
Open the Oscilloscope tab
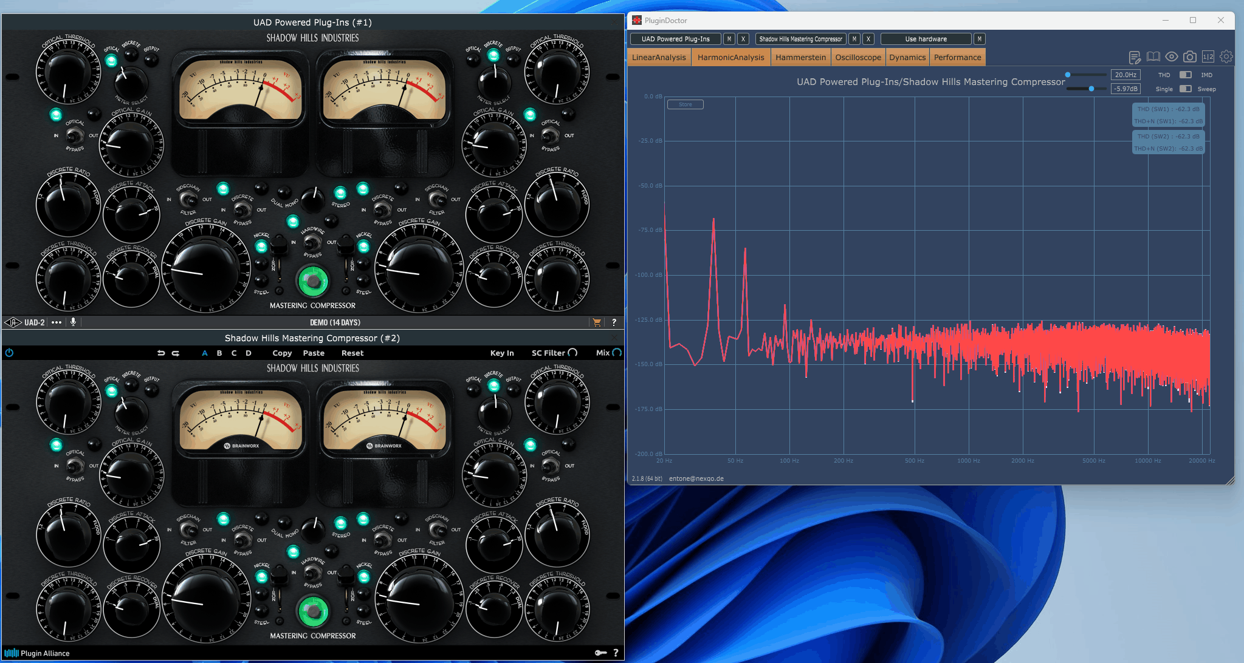858,57
